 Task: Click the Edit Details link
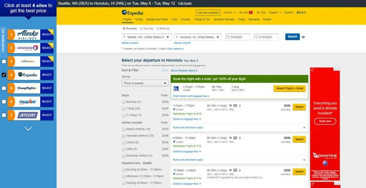(185, 4)
